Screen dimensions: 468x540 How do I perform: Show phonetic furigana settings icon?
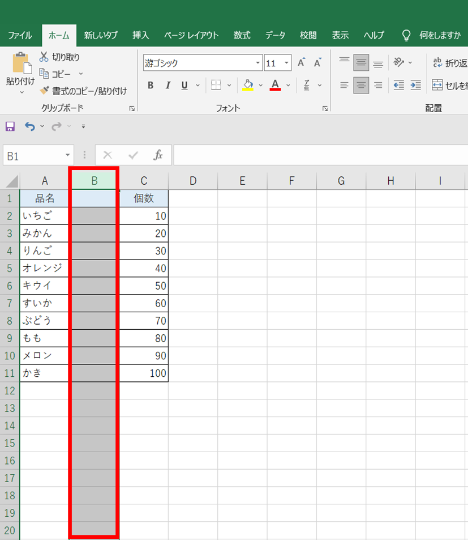(307, 85)
